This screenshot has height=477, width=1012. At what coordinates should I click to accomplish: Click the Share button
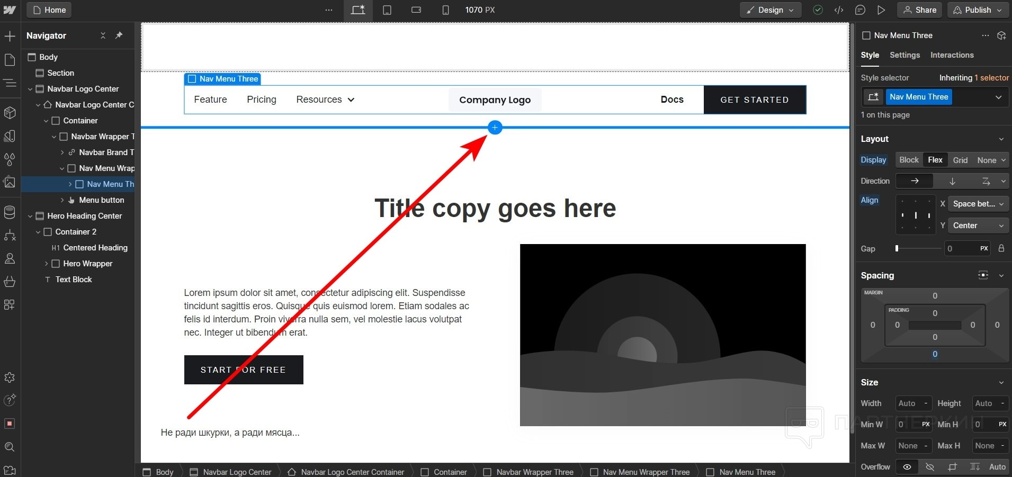[919, 10]
